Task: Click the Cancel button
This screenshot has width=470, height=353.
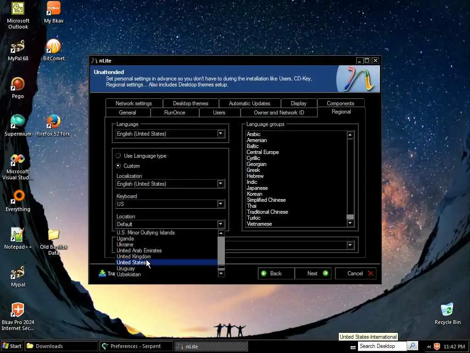Action: point(356,273)
